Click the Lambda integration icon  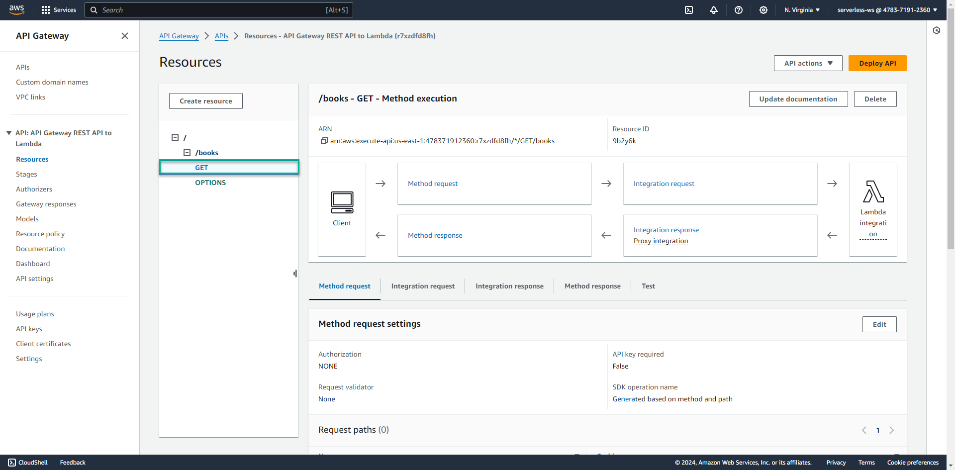point(873,191)
